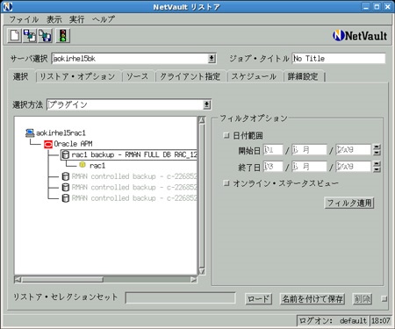This screenshot has height=329, width=395.
Task: Select the rac1 tree node text
Action: click(97, 166)
